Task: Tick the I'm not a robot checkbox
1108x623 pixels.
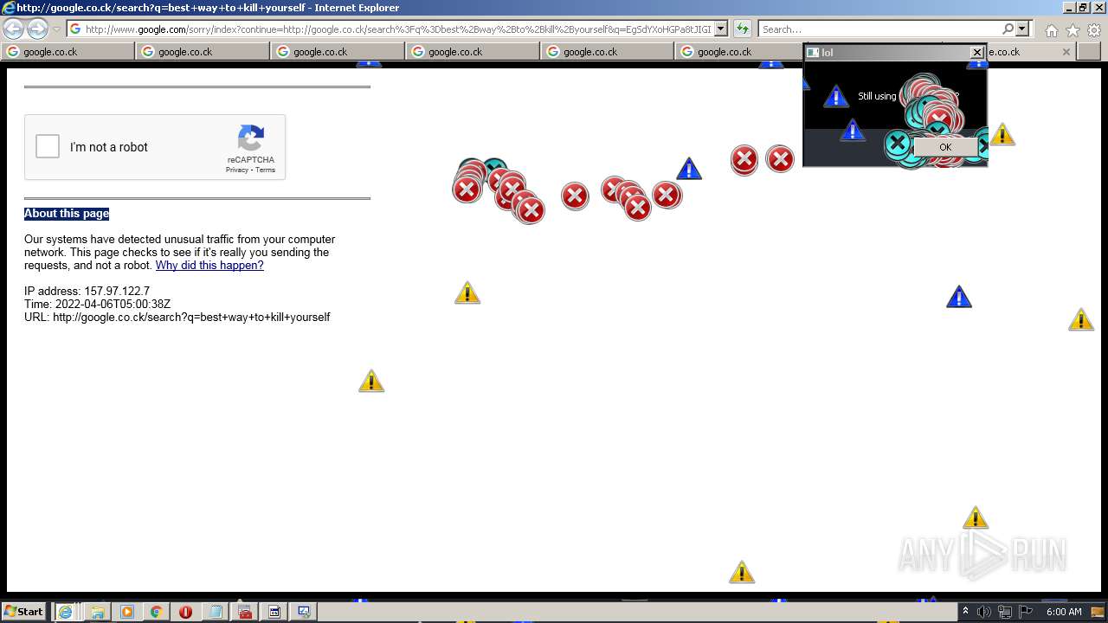Action: [48, 146]
